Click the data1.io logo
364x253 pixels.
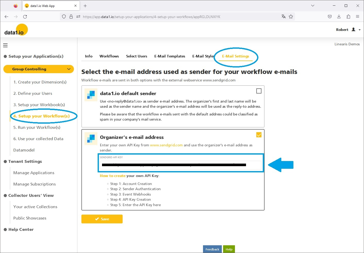[16, 30]
